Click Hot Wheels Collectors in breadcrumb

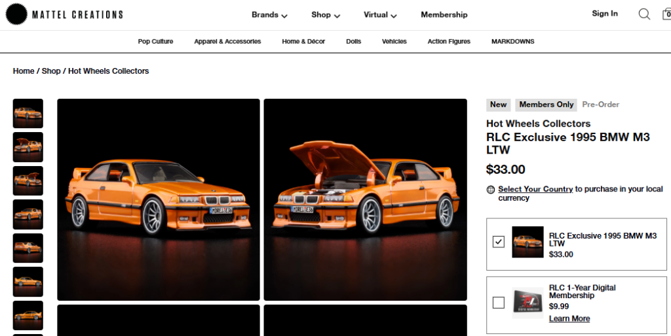point(108,71)
